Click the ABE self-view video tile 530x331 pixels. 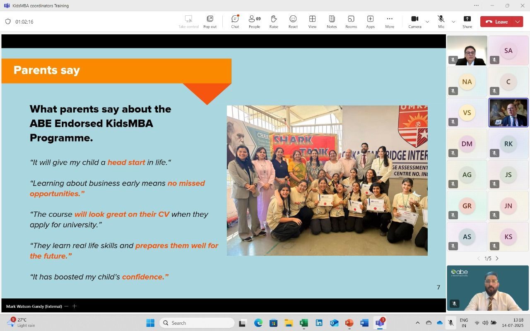coord(488,288)
